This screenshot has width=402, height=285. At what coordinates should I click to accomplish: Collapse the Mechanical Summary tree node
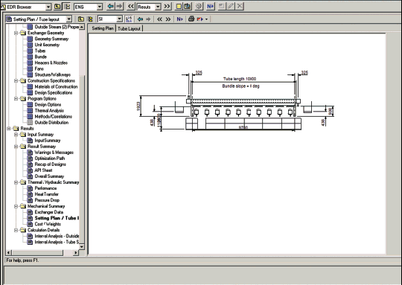(16, 206)
